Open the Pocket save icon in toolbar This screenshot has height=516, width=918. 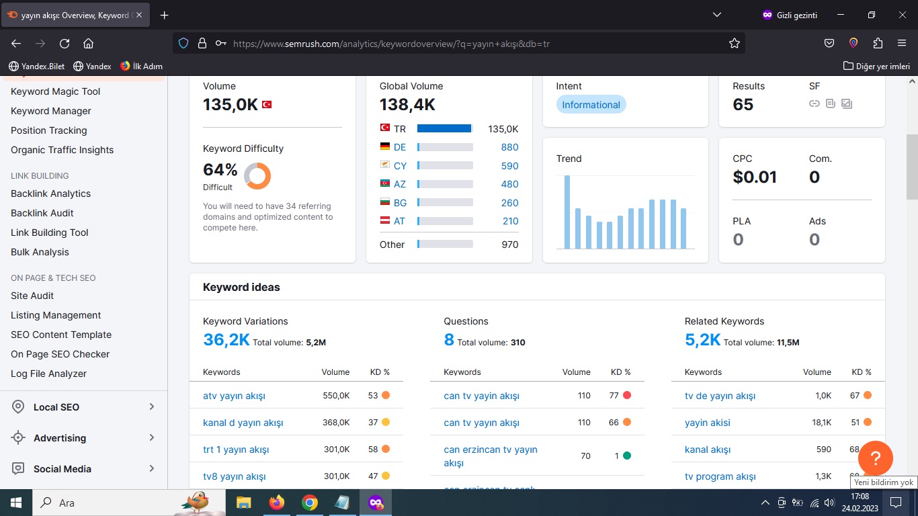point(829,43)
